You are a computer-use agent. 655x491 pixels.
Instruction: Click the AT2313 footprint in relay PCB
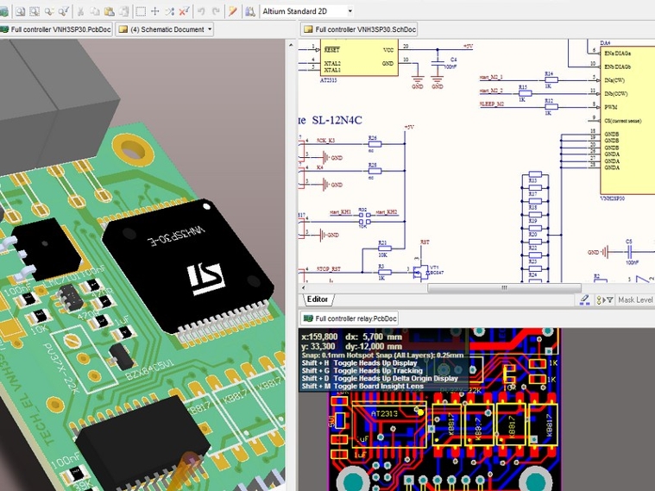click(389, 424)
